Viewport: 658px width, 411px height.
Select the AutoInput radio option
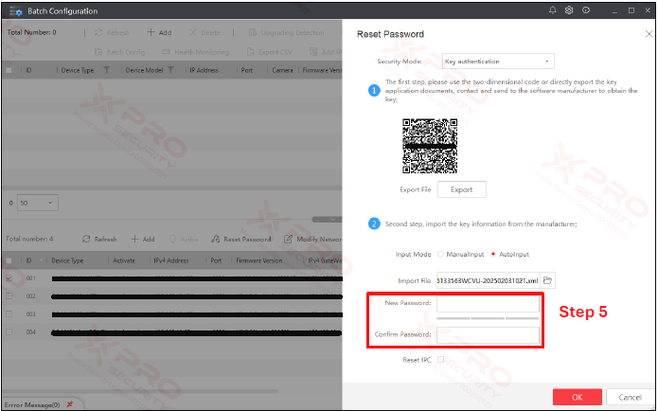(510, 254)
